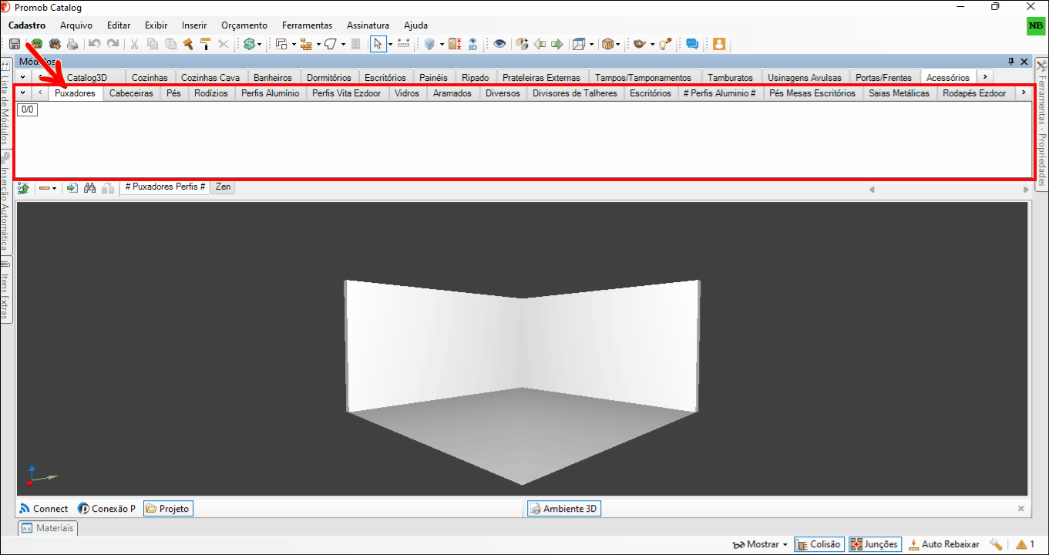Switch to the Dormitórios tab

(x=328, y=77)
